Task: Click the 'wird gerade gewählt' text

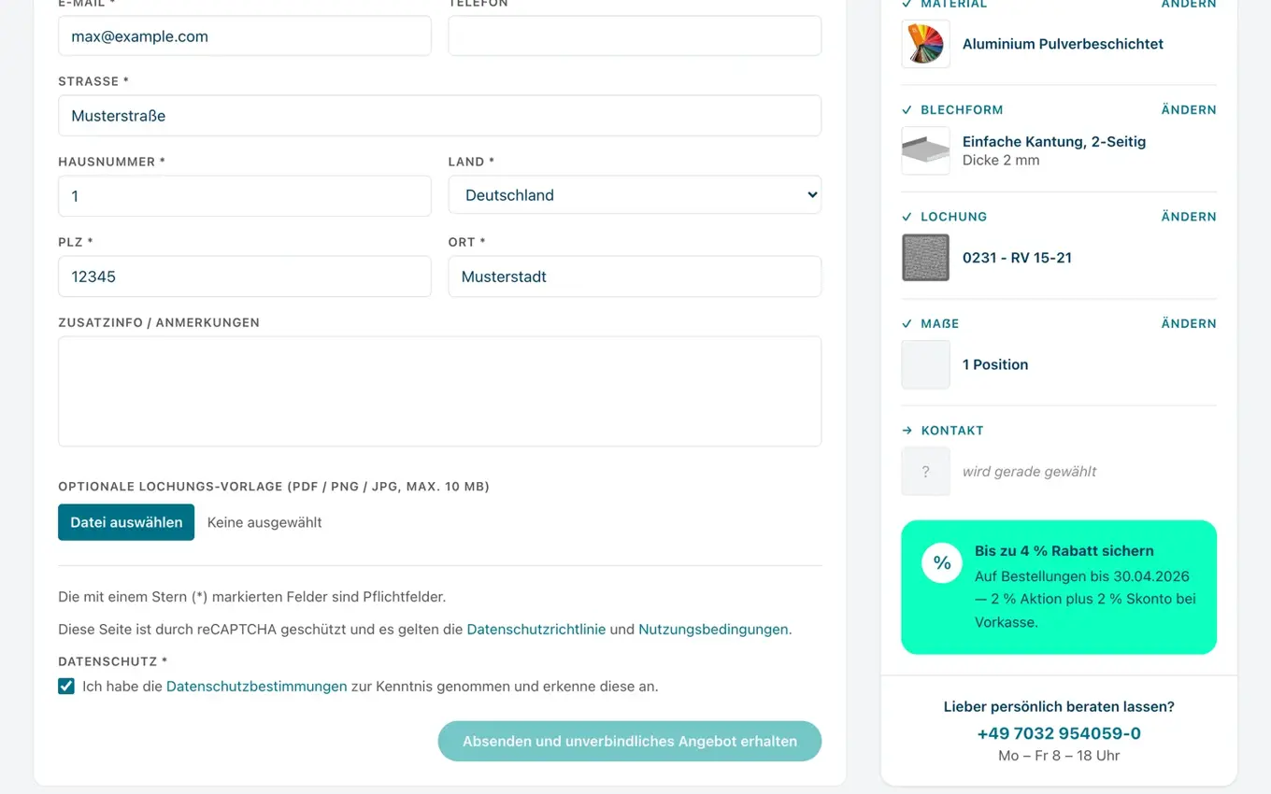Action: [1030, 472]
